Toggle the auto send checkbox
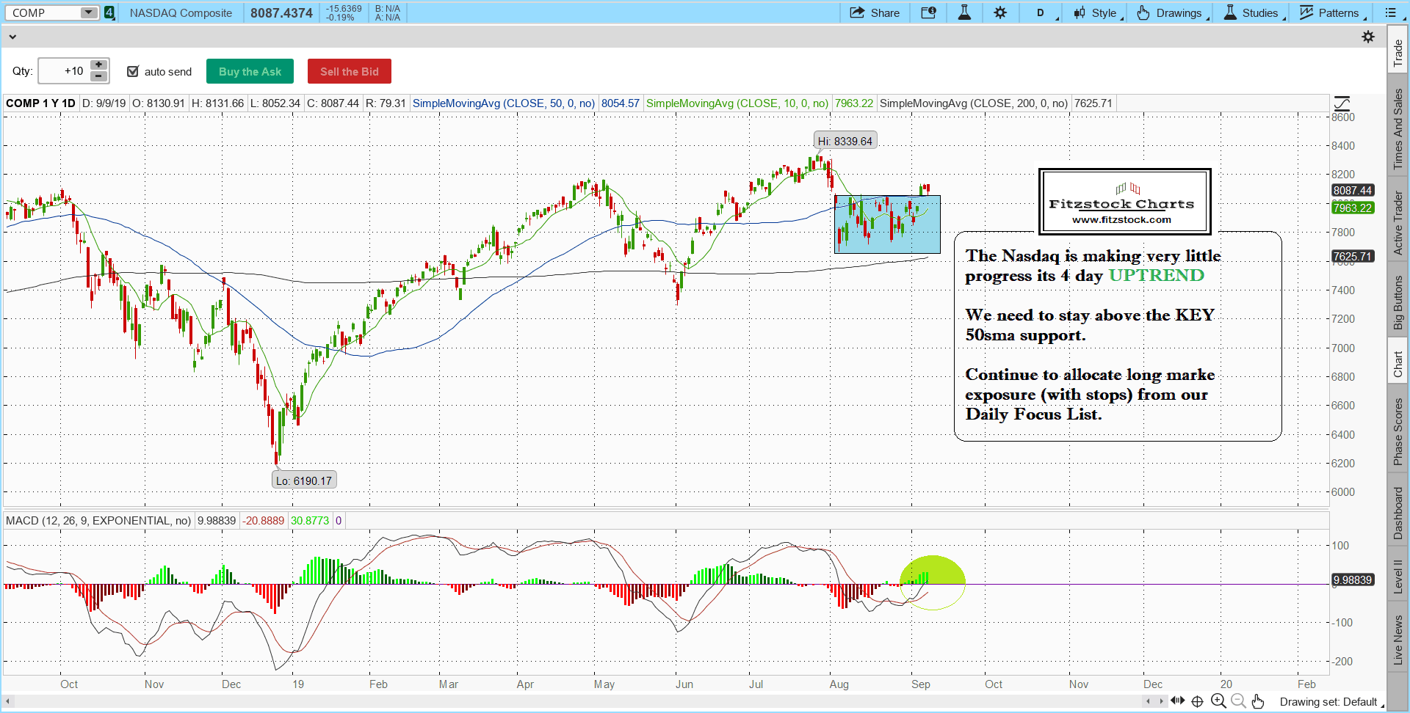The width and height of the screenshot is (1410, 713). pos(133,71)
